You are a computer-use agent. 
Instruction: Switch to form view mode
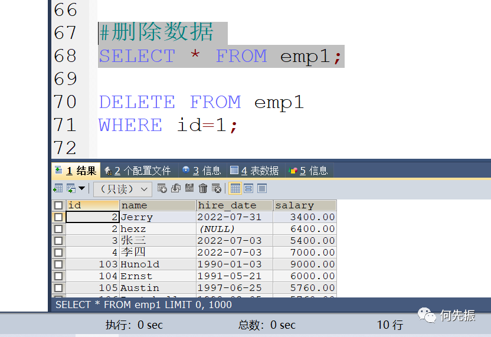[248, 188]
